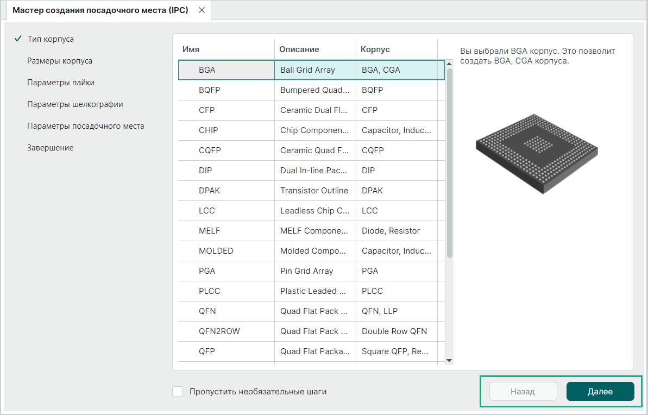Select the Тип корпуса step with checkmark
This screenshot has height=415, width=648.
click(51, 39)
